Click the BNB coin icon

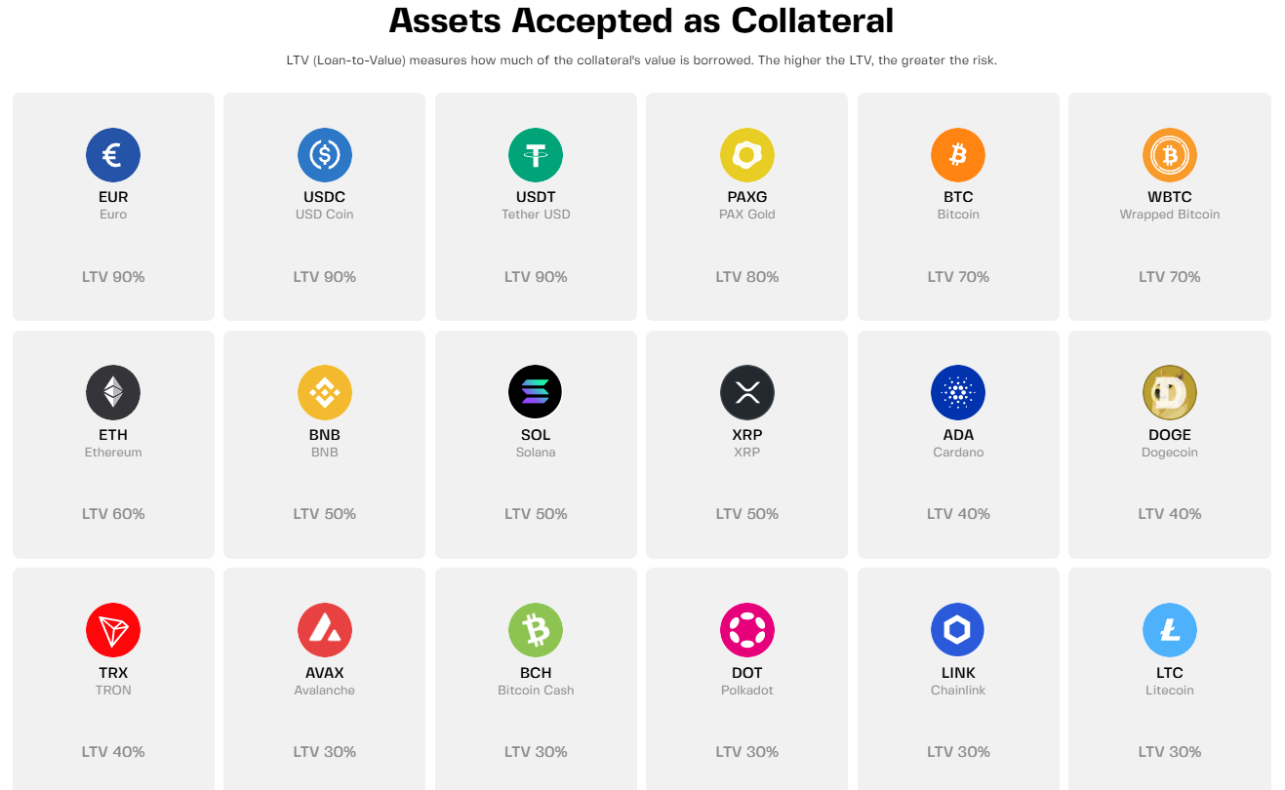(325, 393)
